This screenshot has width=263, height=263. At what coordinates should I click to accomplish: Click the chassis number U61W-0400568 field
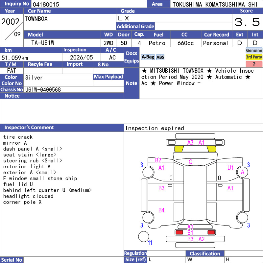pos(74,89)
